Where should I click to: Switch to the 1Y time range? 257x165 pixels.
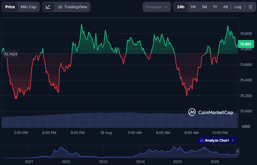pyautogui.click(x=215, y=7)
